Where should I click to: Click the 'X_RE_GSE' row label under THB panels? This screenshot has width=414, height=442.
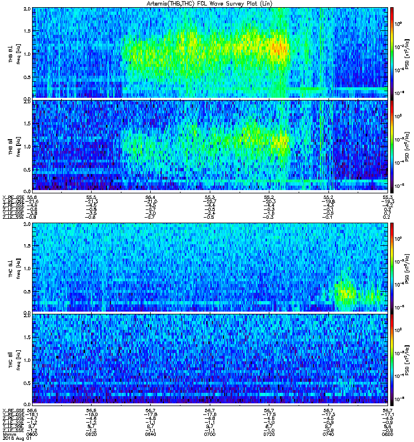(x=13, y=197)
